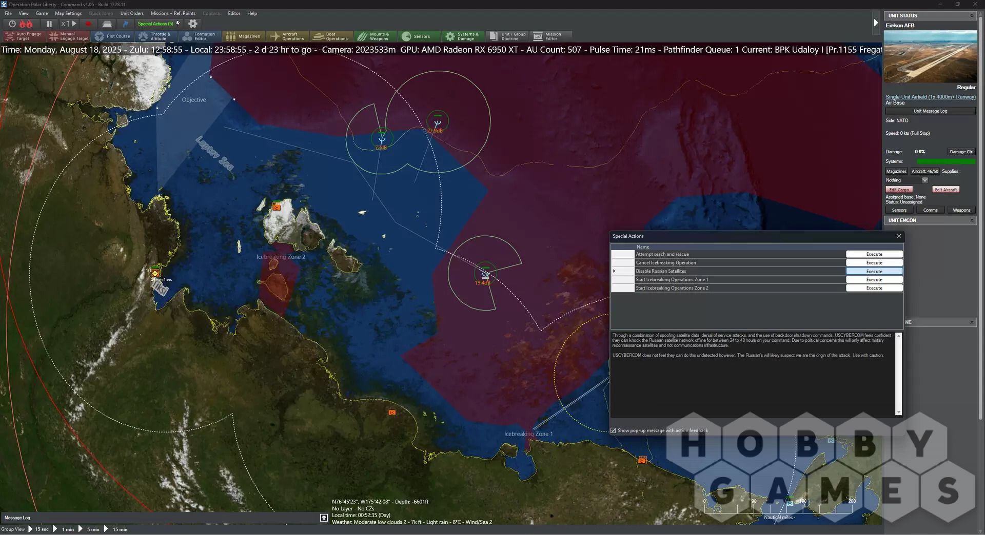
Task: Click the red flames icon in toolbar
Action: point(26,24)
